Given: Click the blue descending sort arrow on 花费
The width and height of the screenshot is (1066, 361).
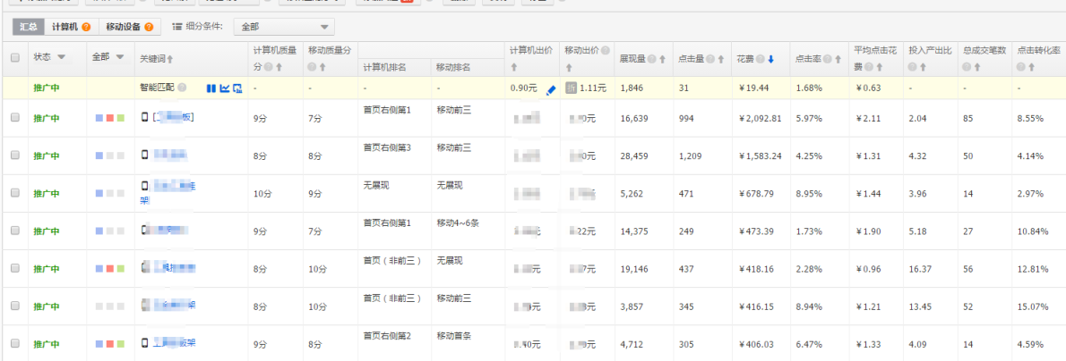Looking at the screenshot, I should [771, 59].
